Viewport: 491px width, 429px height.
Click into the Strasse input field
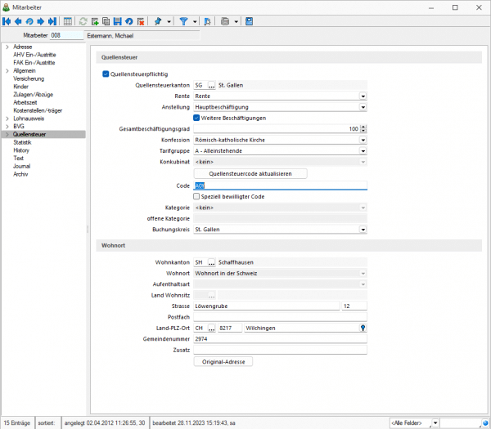[265, 306]
